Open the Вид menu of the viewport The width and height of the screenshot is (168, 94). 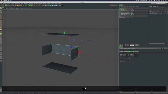coord(4,9)
